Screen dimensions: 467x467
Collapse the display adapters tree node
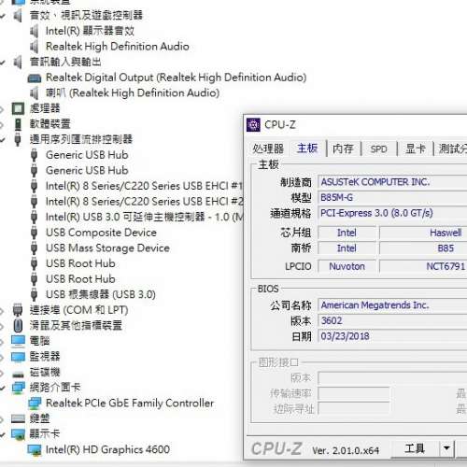[x=3, y=434]
